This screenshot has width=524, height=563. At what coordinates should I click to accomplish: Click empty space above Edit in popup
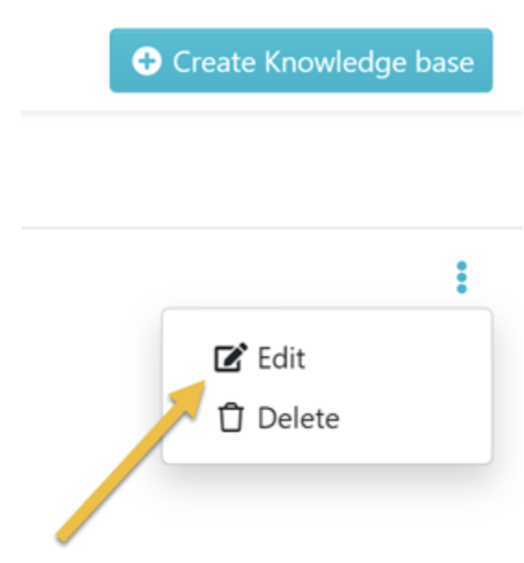327,325
